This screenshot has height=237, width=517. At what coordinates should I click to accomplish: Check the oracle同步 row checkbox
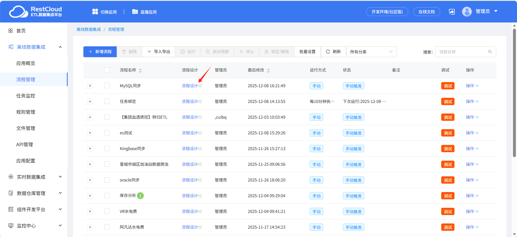click(107, 180)
